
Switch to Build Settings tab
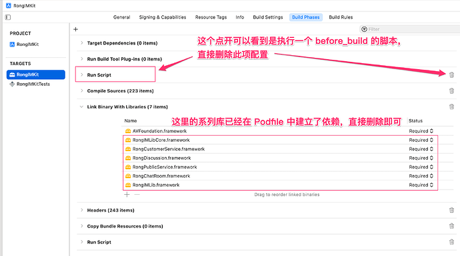(x=268, y=17)
